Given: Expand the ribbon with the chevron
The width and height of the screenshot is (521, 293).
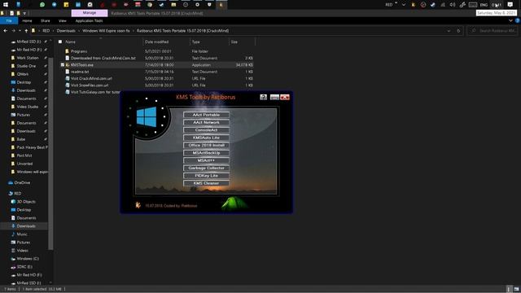Looking at the screenshot, I should click(510, 20).
